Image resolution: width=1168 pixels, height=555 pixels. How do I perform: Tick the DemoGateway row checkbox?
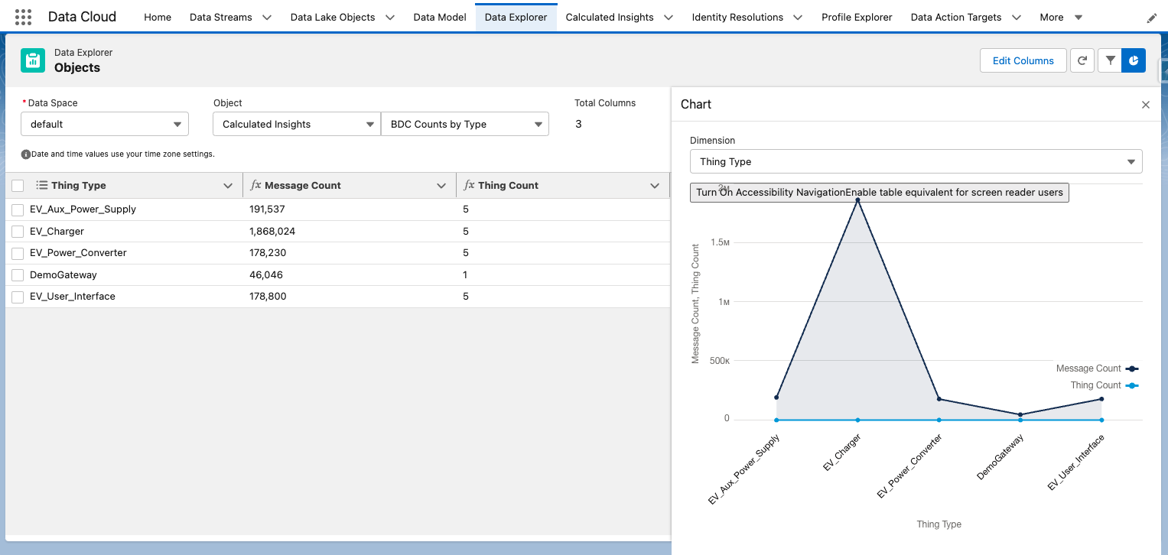[18, 275]
